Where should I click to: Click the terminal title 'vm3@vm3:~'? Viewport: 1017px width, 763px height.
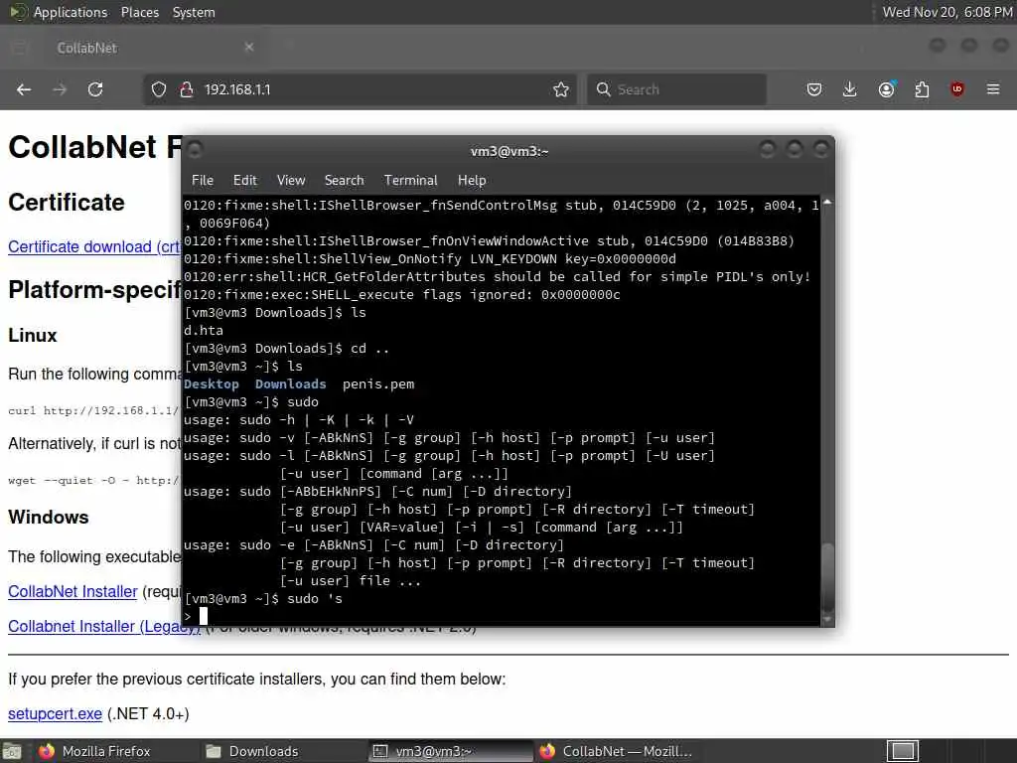tap(509, 151)
